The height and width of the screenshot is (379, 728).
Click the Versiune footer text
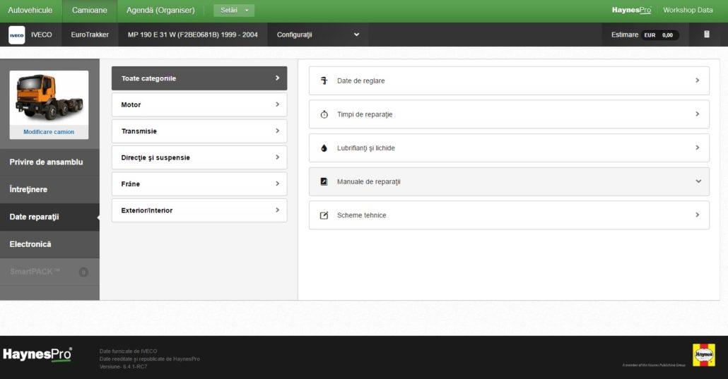click(123, 366)
